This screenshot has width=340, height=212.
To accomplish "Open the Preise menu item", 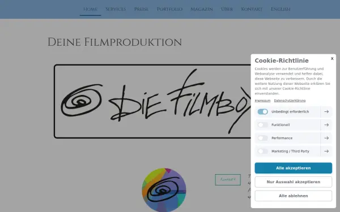I will tap(141, 9).
